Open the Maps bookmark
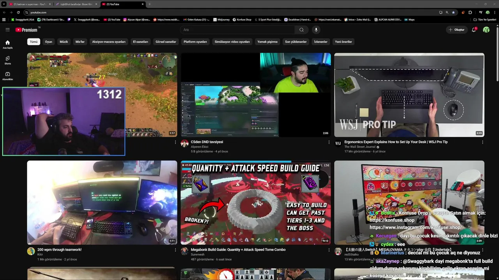The image size is (499, 280). 409,19
